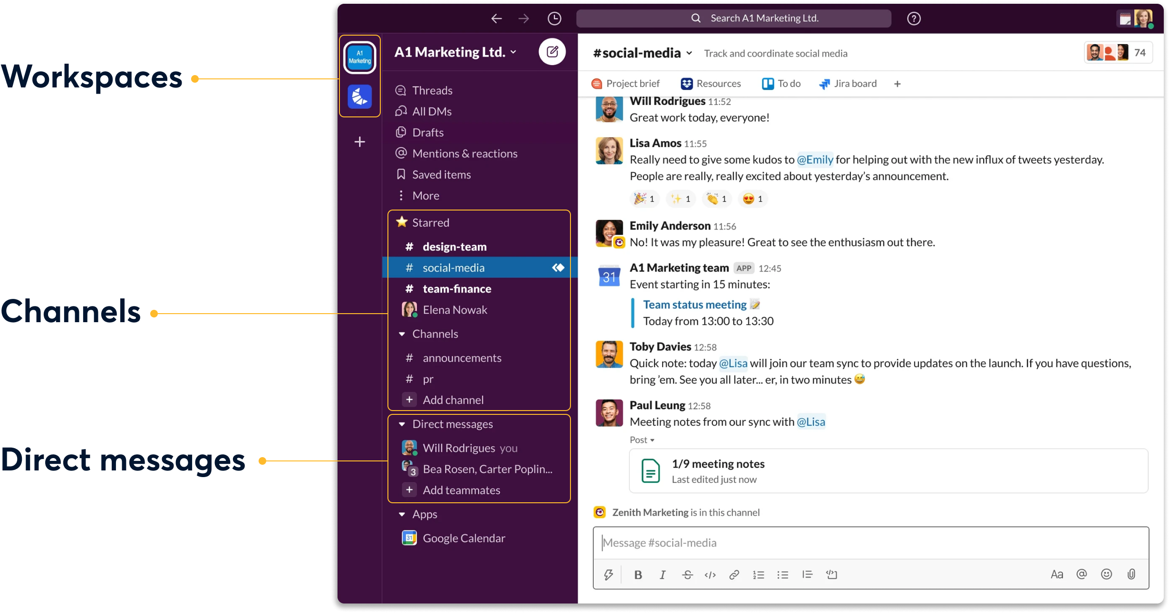The width and height of the screenshot is (1169, 613).
Task: Switch to the Jira board tab
Action: [854, 83]
